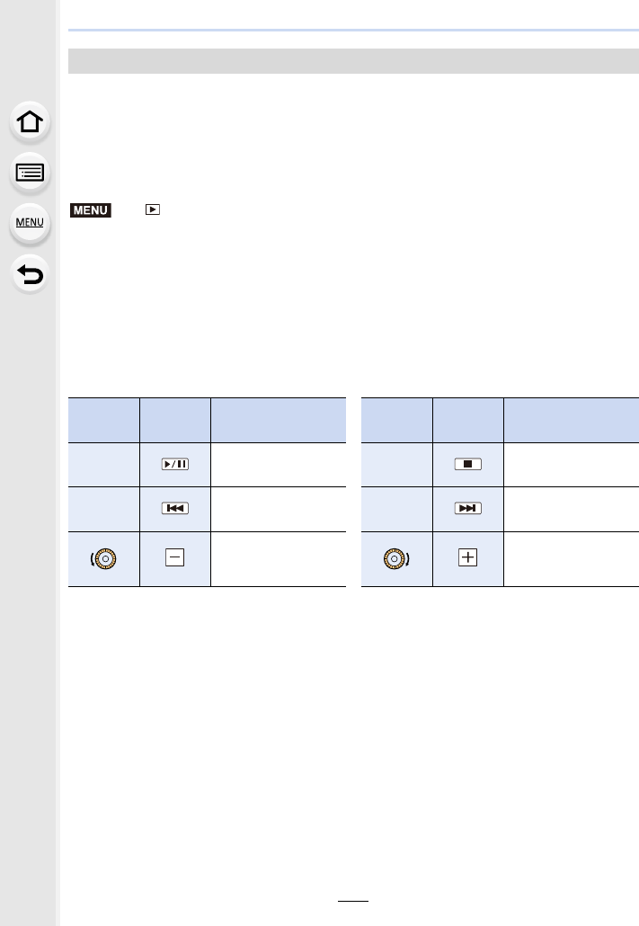Click the minus volume icon
Viewport: 639px width, 926px height.
pos(175,557)
